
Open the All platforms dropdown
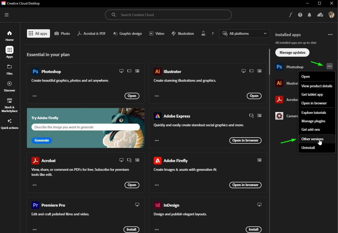[244, 33]
